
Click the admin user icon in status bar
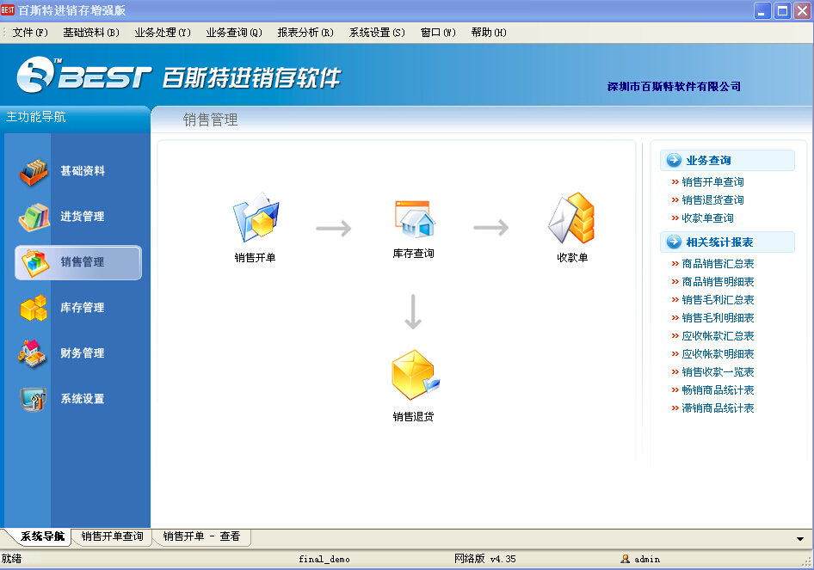[x=625, y=559]
